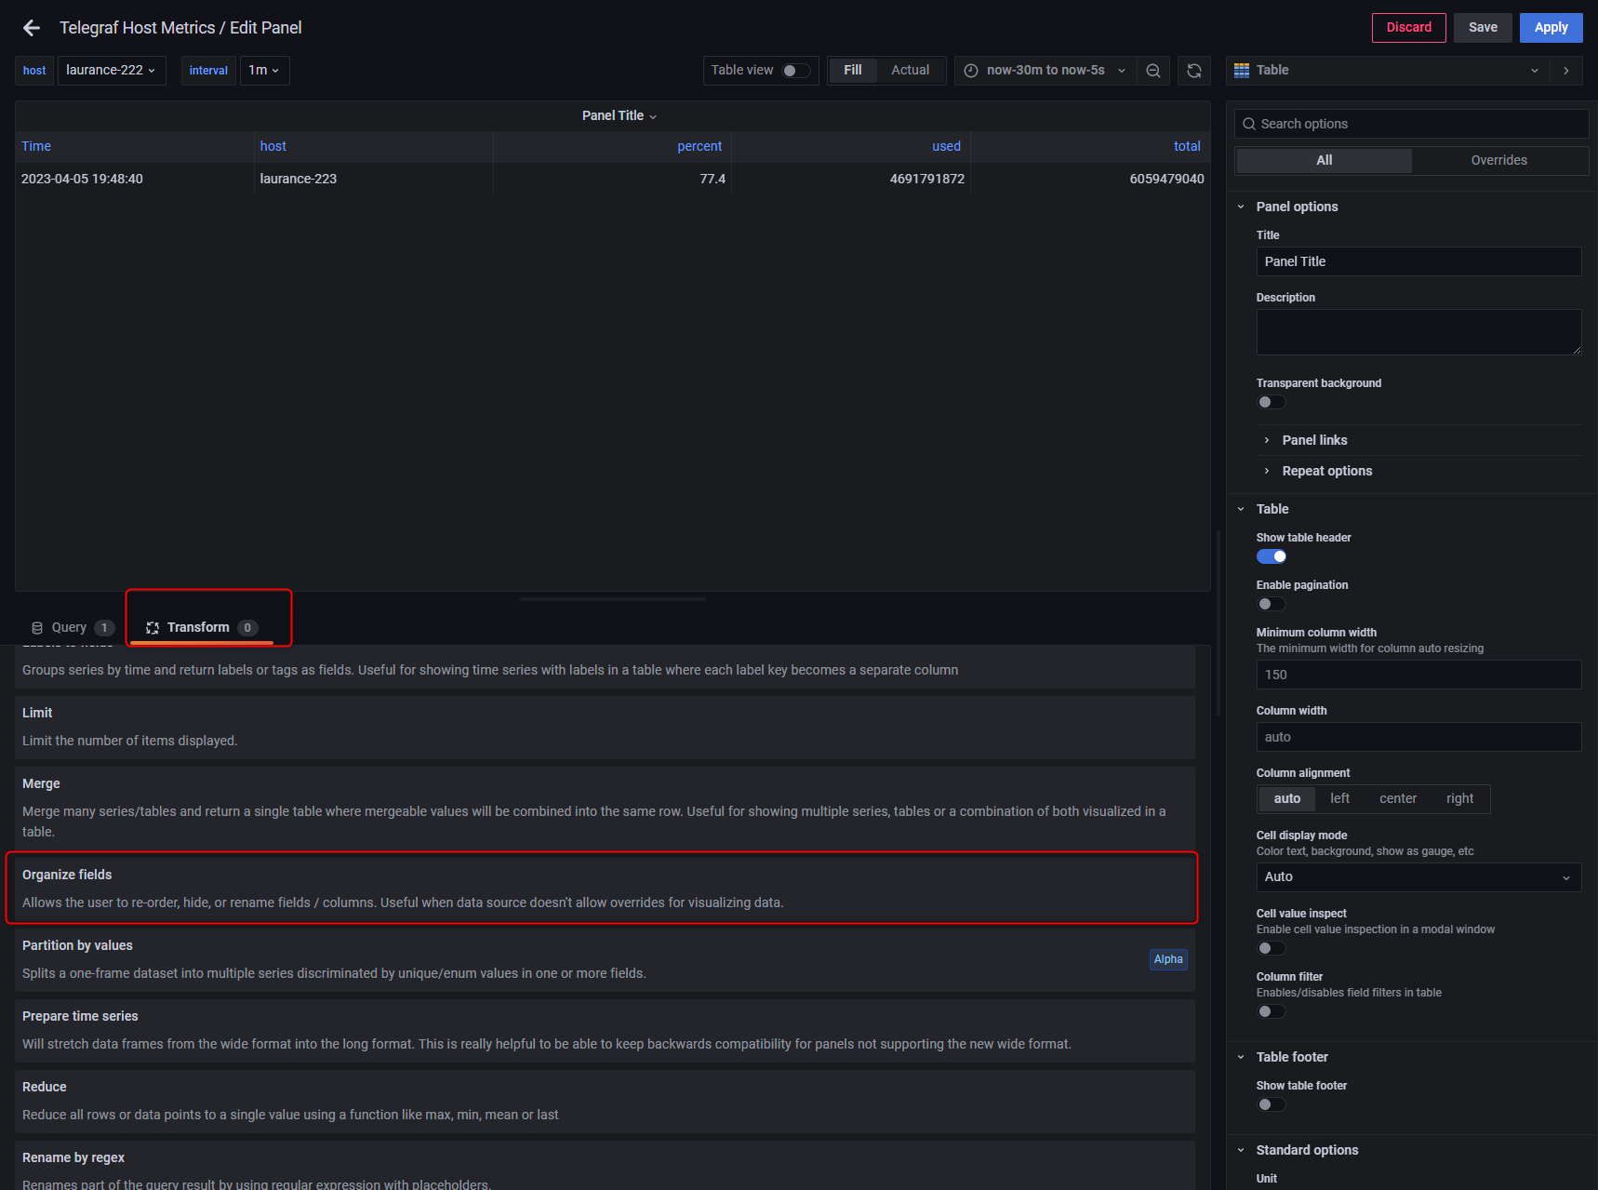Toggle the Table view switch
Viewport: 1598px width, 1190px height.
click(795, 71)
